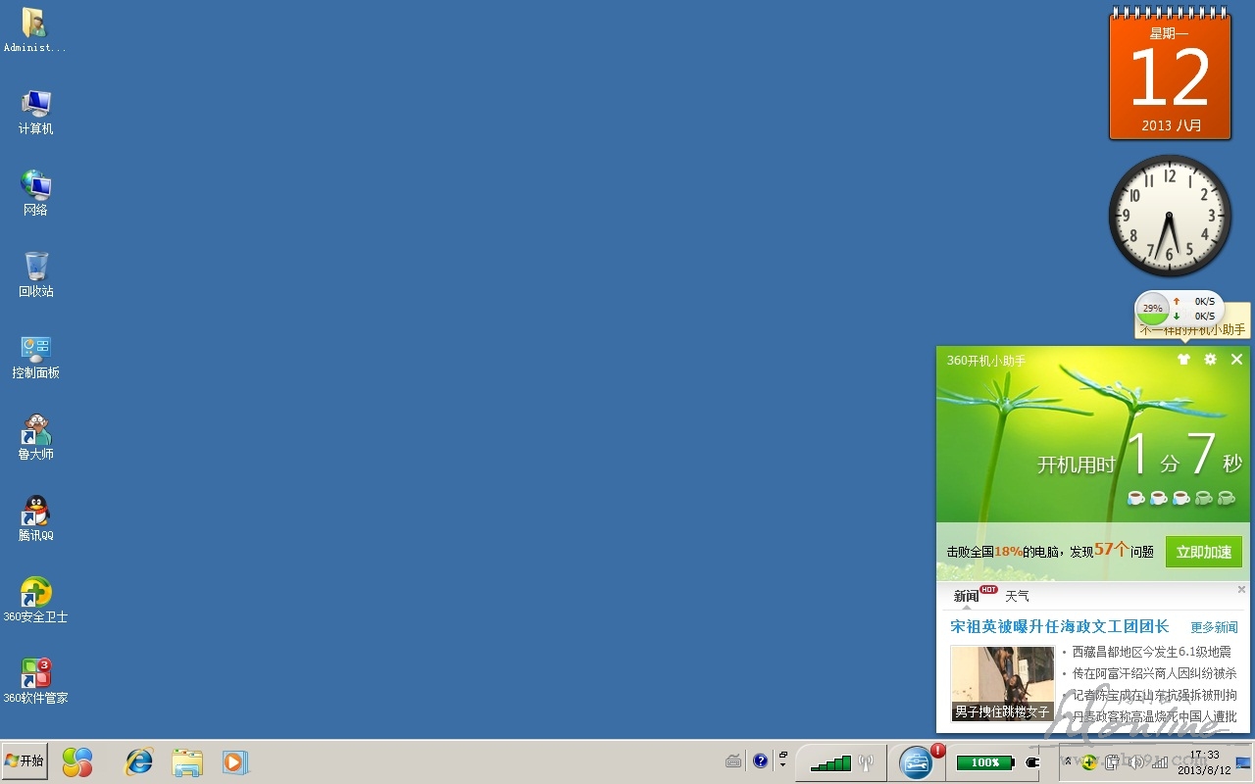Select the 鲁大师 desktop shortcut
Screen dimensions: 1255x784
tap(35, 437)
